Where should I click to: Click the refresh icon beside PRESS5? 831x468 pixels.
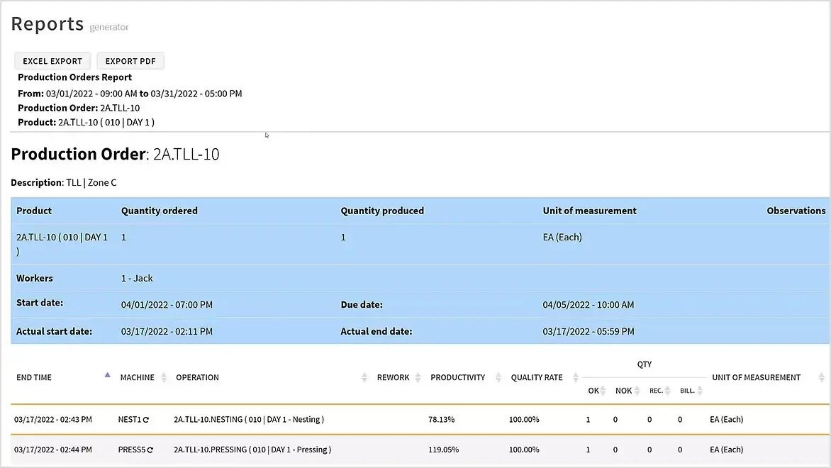tap(150, 450)
